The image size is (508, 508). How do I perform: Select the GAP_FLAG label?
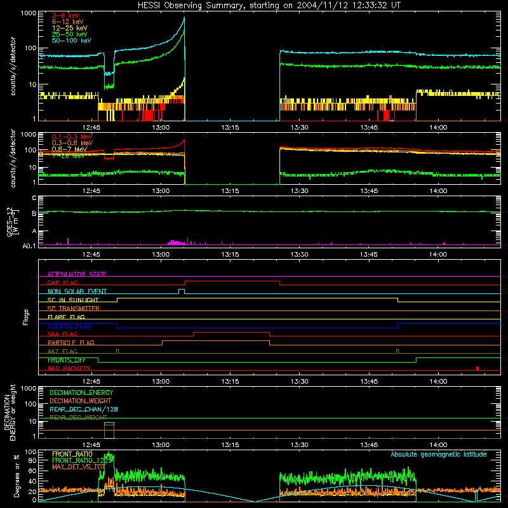pyautogui.click(x=62, y=283)
